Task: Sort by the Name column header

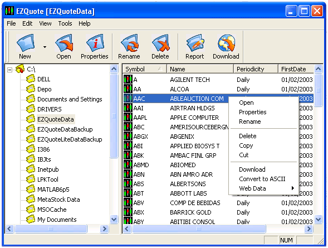Action: [200, 69]
